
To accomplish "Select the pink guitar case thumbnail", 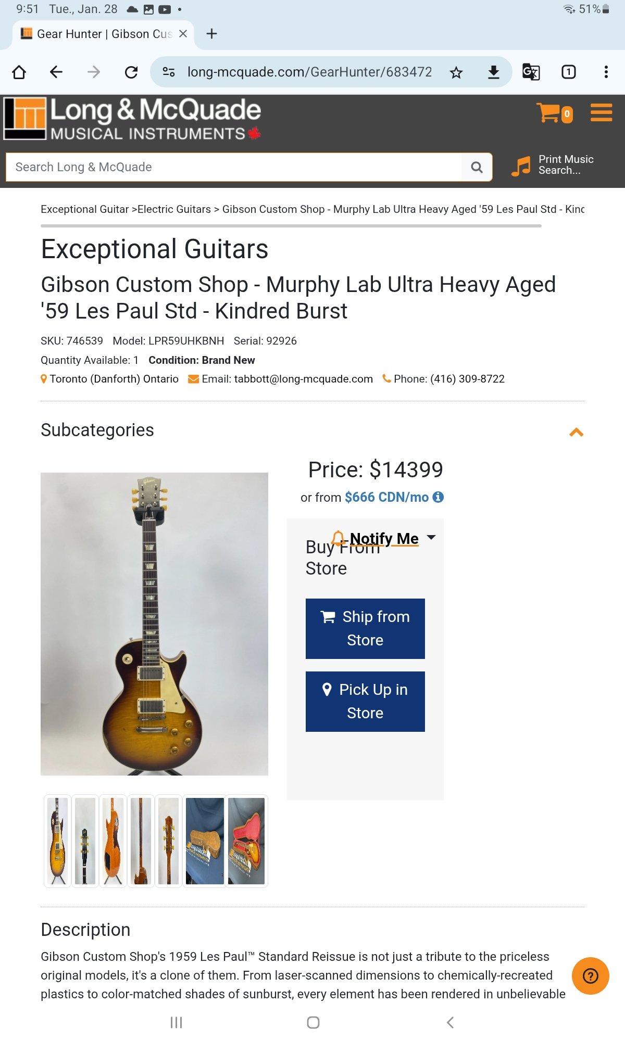I will coord(246,841).
